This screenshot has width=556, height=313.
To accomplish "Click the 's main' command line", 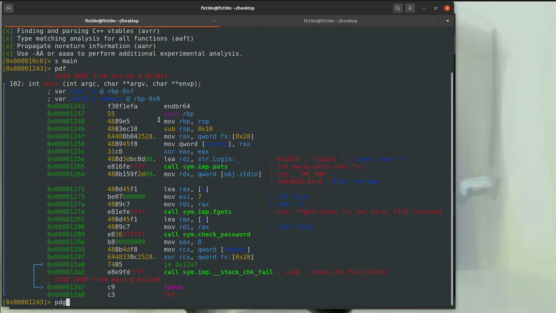I will (40, 61).
